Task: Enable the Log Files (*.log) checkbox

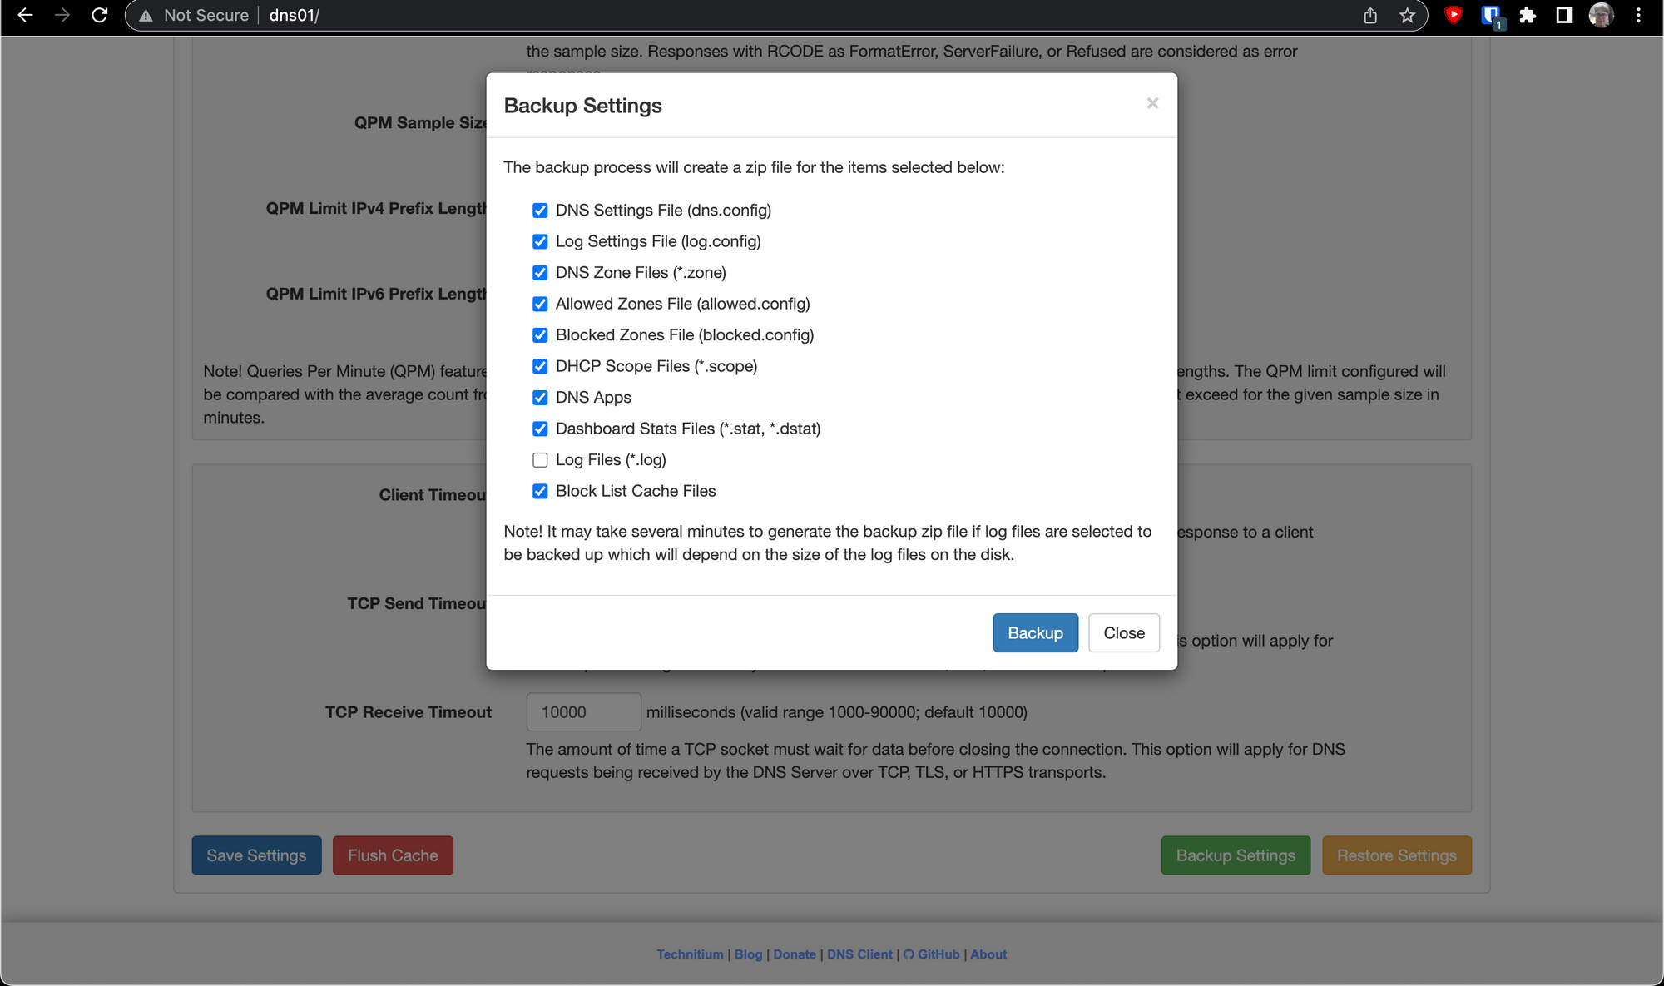Action: coord(540,460)
